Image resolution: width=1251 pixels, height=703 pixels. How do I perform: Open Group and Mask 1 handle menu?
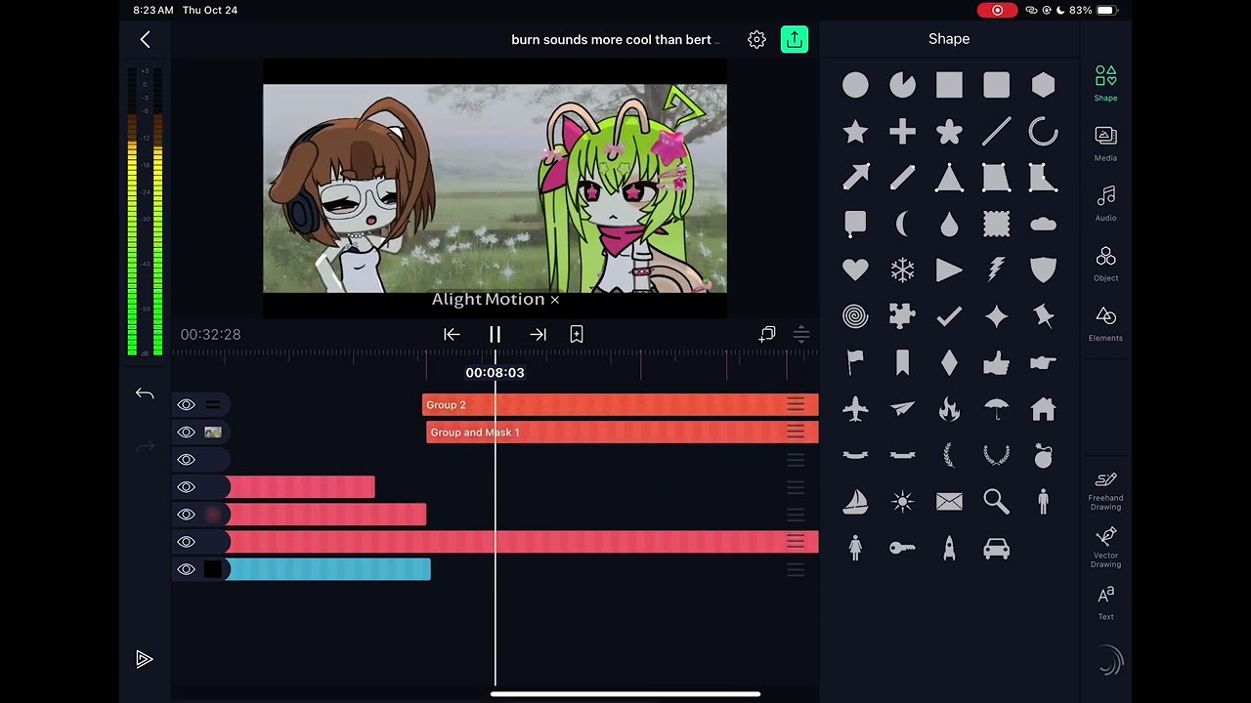[796, 432]
